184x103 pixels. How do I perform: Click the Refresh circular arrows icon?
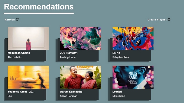pos(17,19)
